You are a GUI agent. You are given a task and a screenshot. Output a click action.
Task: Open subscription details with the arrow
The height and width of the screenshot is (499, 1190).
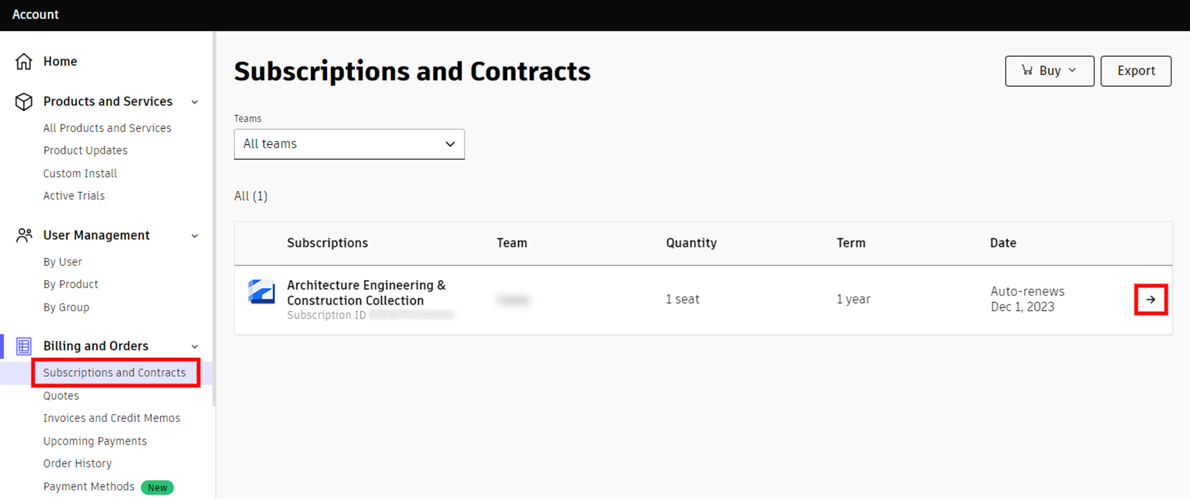tap(1151, 300)
